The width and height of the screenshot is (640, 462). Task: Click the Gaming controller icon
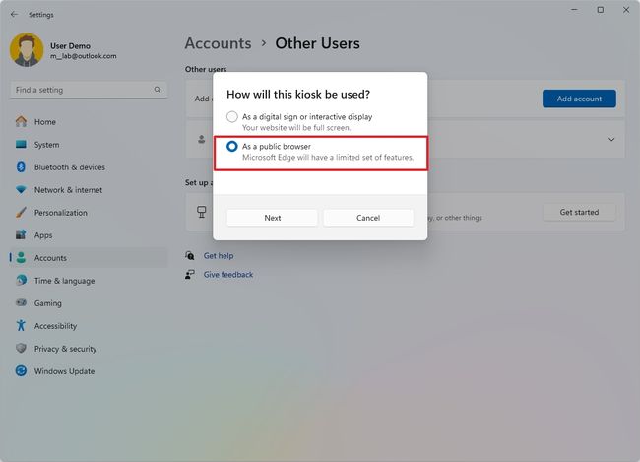click(21, 303)
